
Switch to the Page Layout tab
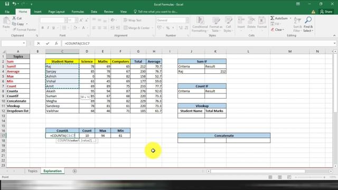click(x=57, y=12)
